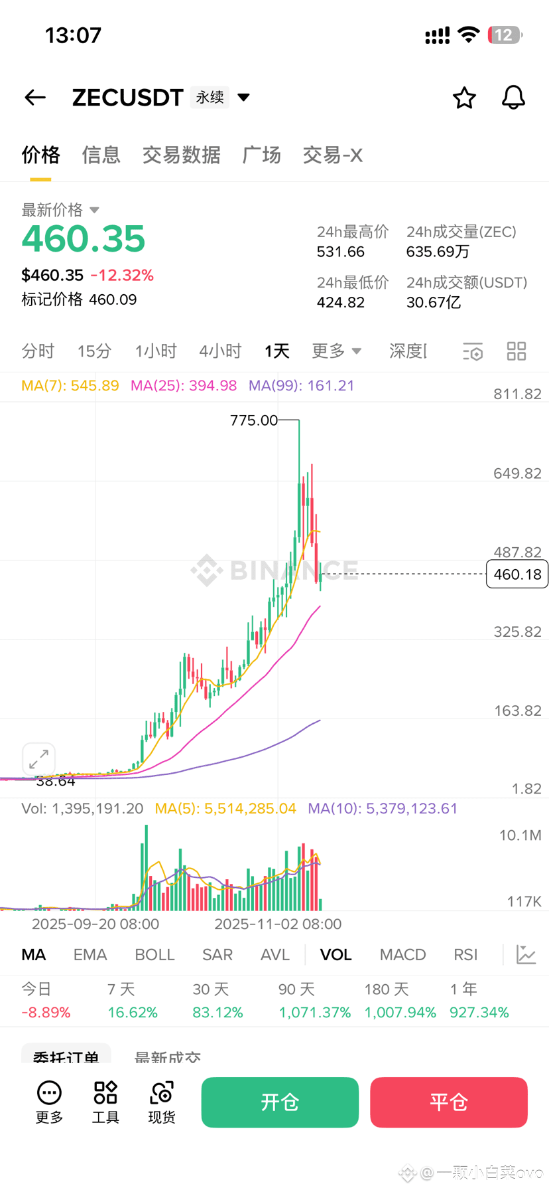Open the 交易-X tab

point(332,155)
